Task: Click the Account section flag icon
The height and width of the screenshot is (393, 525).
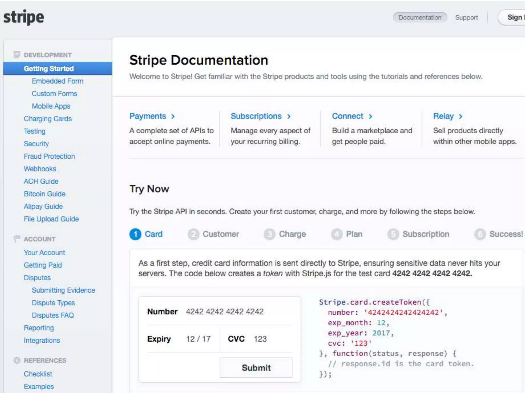Action: coord(17,238)
